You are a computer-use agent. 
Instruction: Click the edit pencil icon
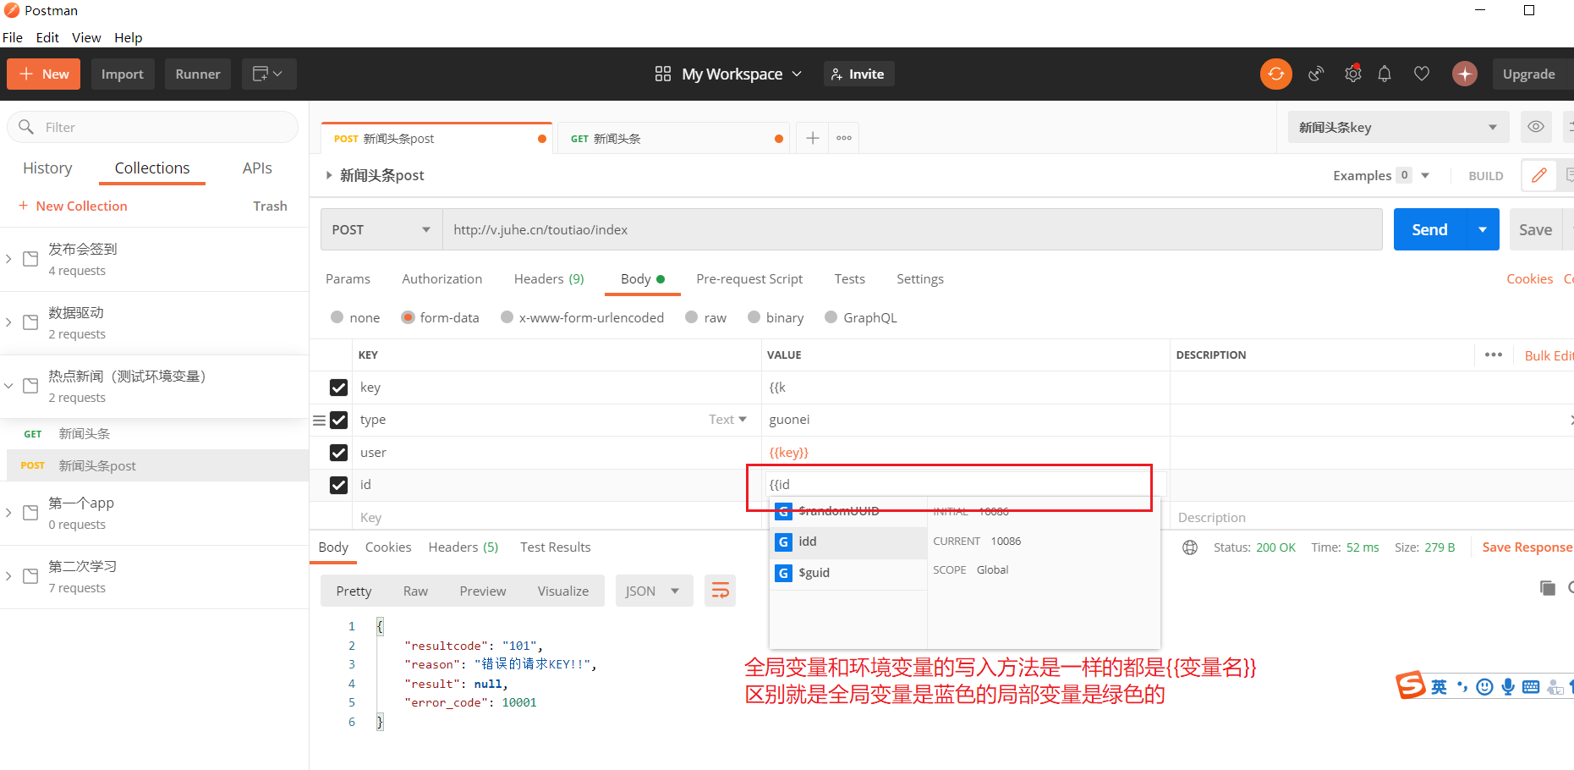click(1539, 175)
